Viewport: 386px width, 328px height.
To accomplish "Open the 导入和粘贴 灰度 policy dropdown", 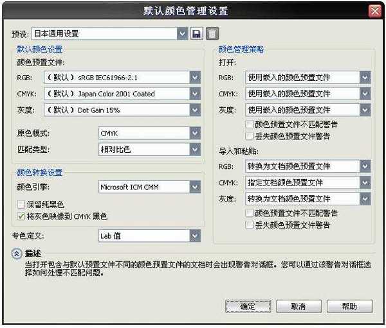I will point(365,199).
